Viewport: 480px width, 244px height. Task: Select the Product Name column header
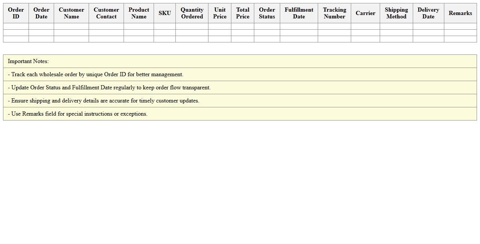[139, 13]
